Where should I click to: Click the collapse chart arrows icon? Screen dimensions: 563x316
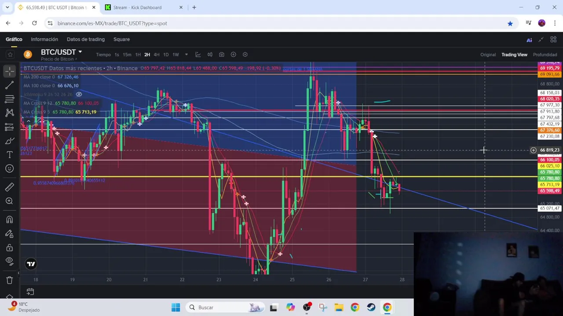541,39
